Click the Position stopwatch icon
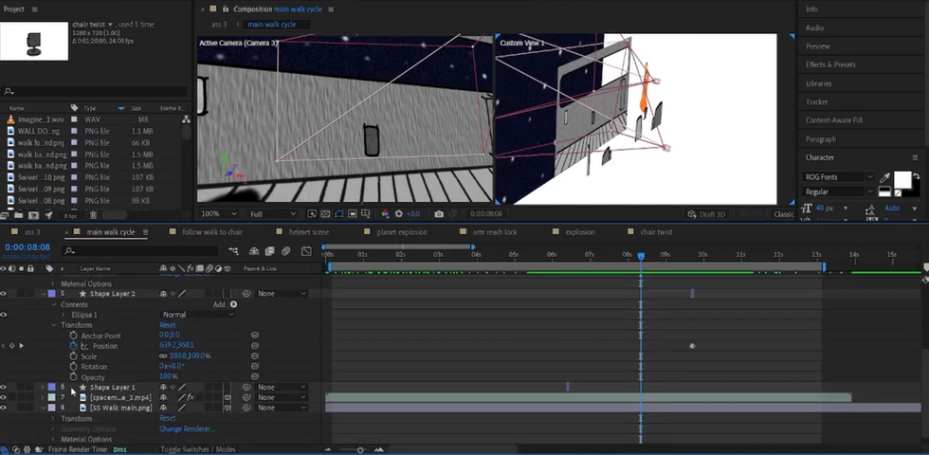 (x=74, y=346)
